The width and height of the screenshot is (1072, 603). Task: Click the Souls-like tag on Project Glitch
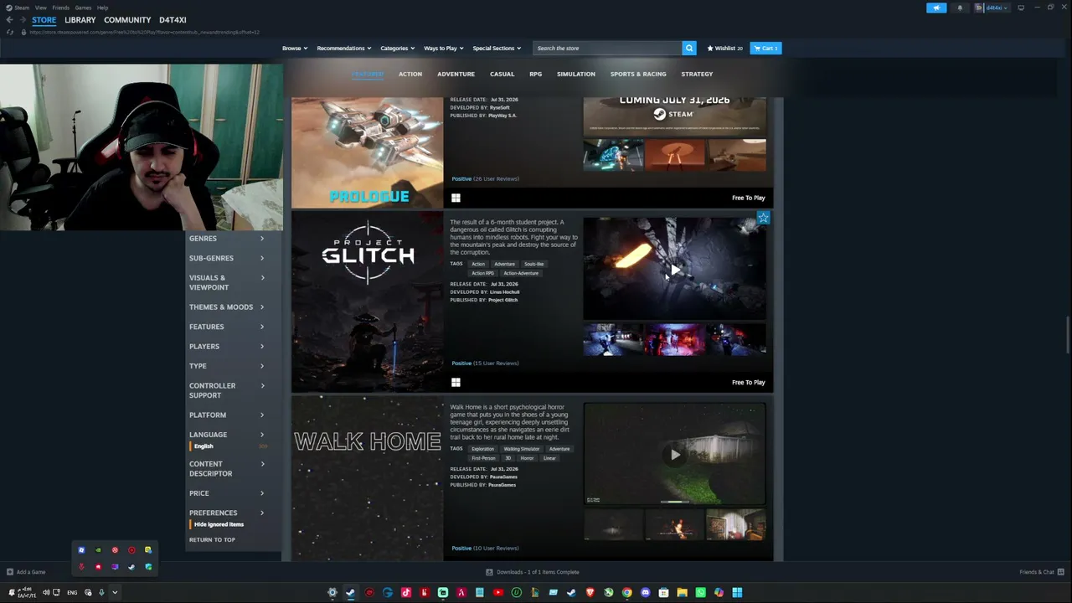(x=533, y=264)
